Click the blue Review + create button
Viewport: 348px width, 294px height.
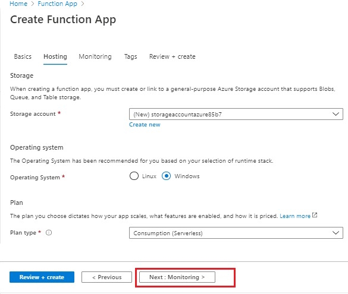pos(42,277)
